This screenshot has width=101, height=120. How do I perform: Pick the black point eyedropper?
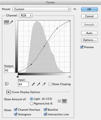tap(33, 84)
